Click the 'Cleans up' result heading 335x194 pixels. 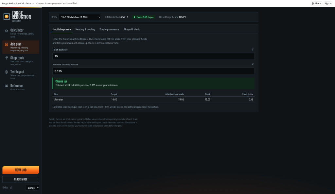pos(61,81)
